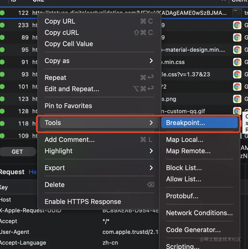The width and height of the screenshot is (248, 249).
Task: Open the Allow List tool
Action: click(199, 179)
